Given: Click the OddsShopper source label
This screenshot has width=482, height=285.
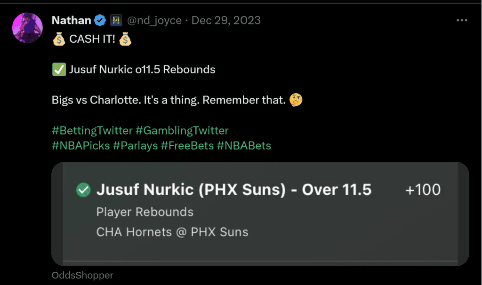Looking at the screenshot, I should (x=82, y=275).
